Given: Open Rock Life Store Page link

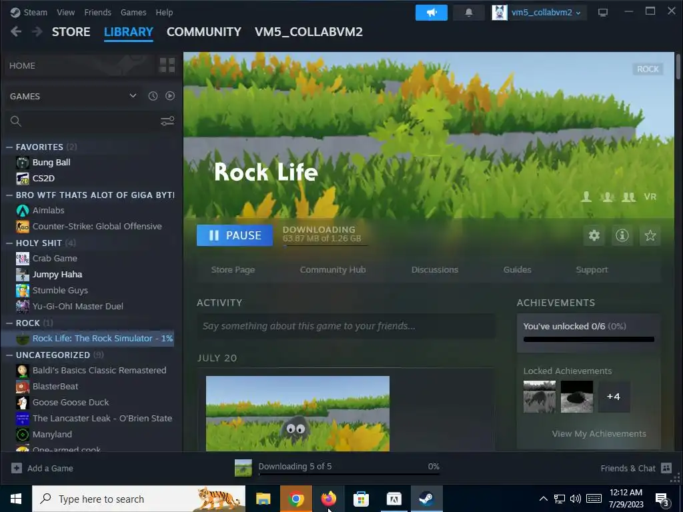Looking at the screenshot, I should (233, 270).
